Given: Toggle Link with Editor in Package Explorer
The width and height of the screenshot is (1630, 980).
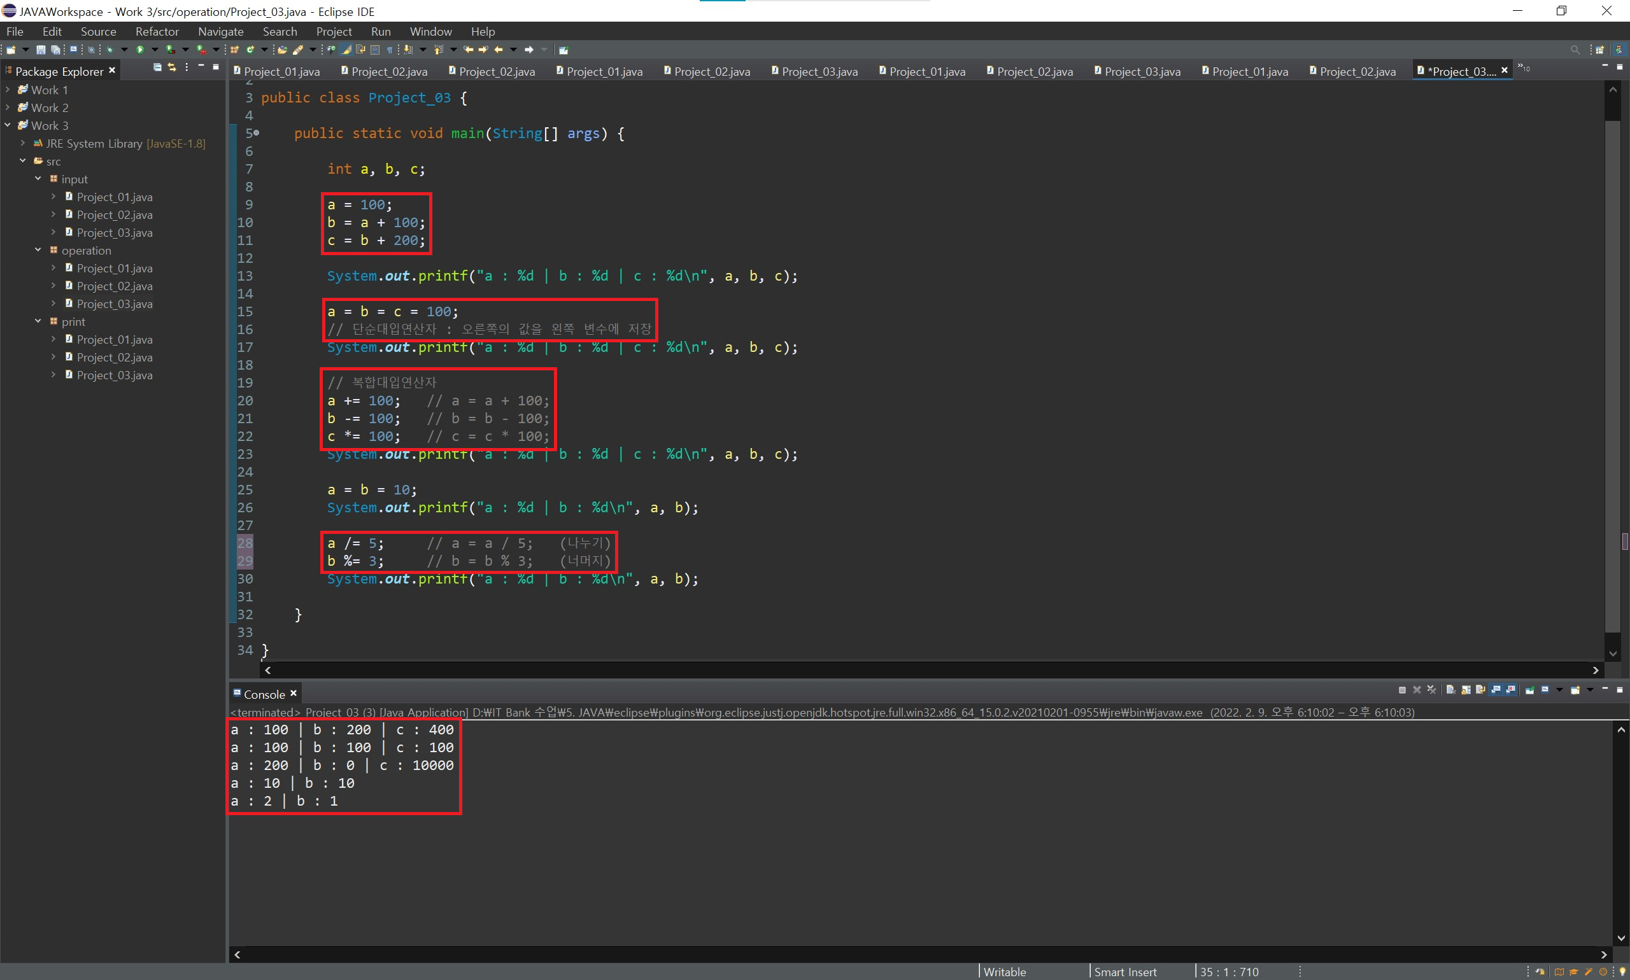Looking at the screenshot, I should click(x=172, y=67).
